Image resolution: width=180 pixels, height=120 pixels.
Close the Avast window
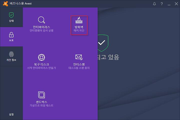(x=176, y=4)
